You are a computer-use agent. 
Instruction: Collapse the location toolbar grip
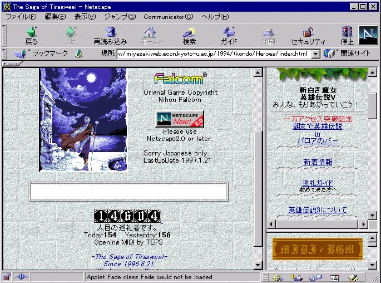tap(4, 53)
